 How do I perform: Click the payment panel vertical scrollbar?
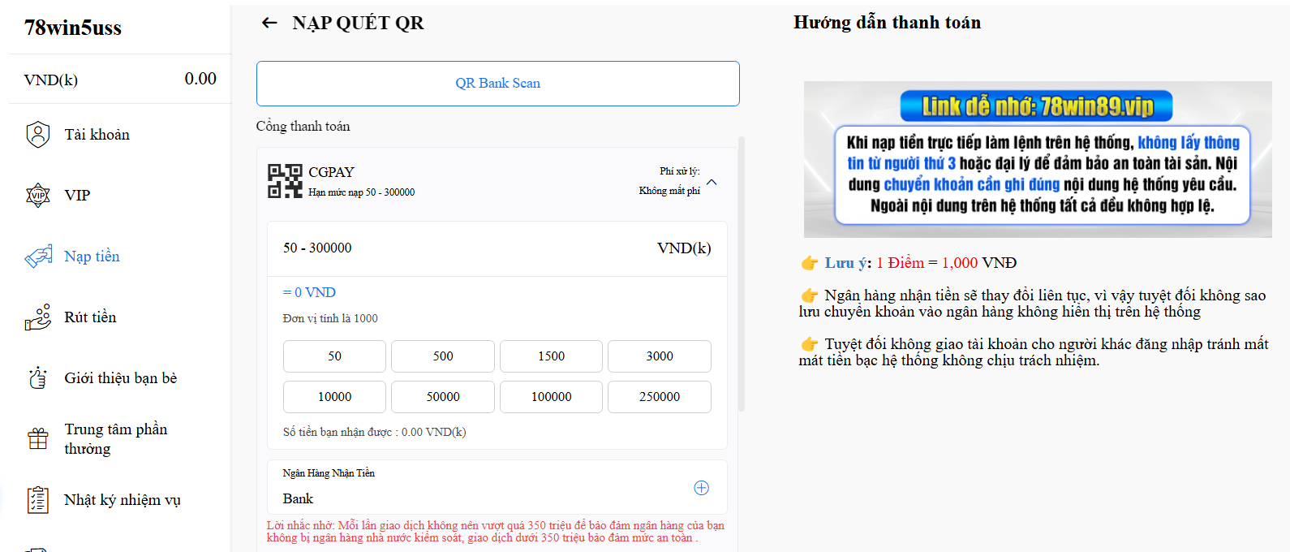[742, 274]
